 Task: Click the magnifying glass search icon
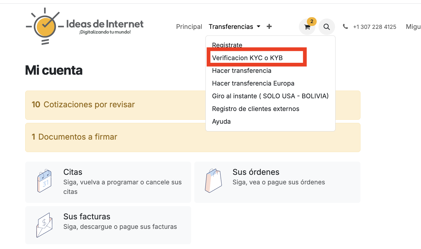(x=327, y=27)
